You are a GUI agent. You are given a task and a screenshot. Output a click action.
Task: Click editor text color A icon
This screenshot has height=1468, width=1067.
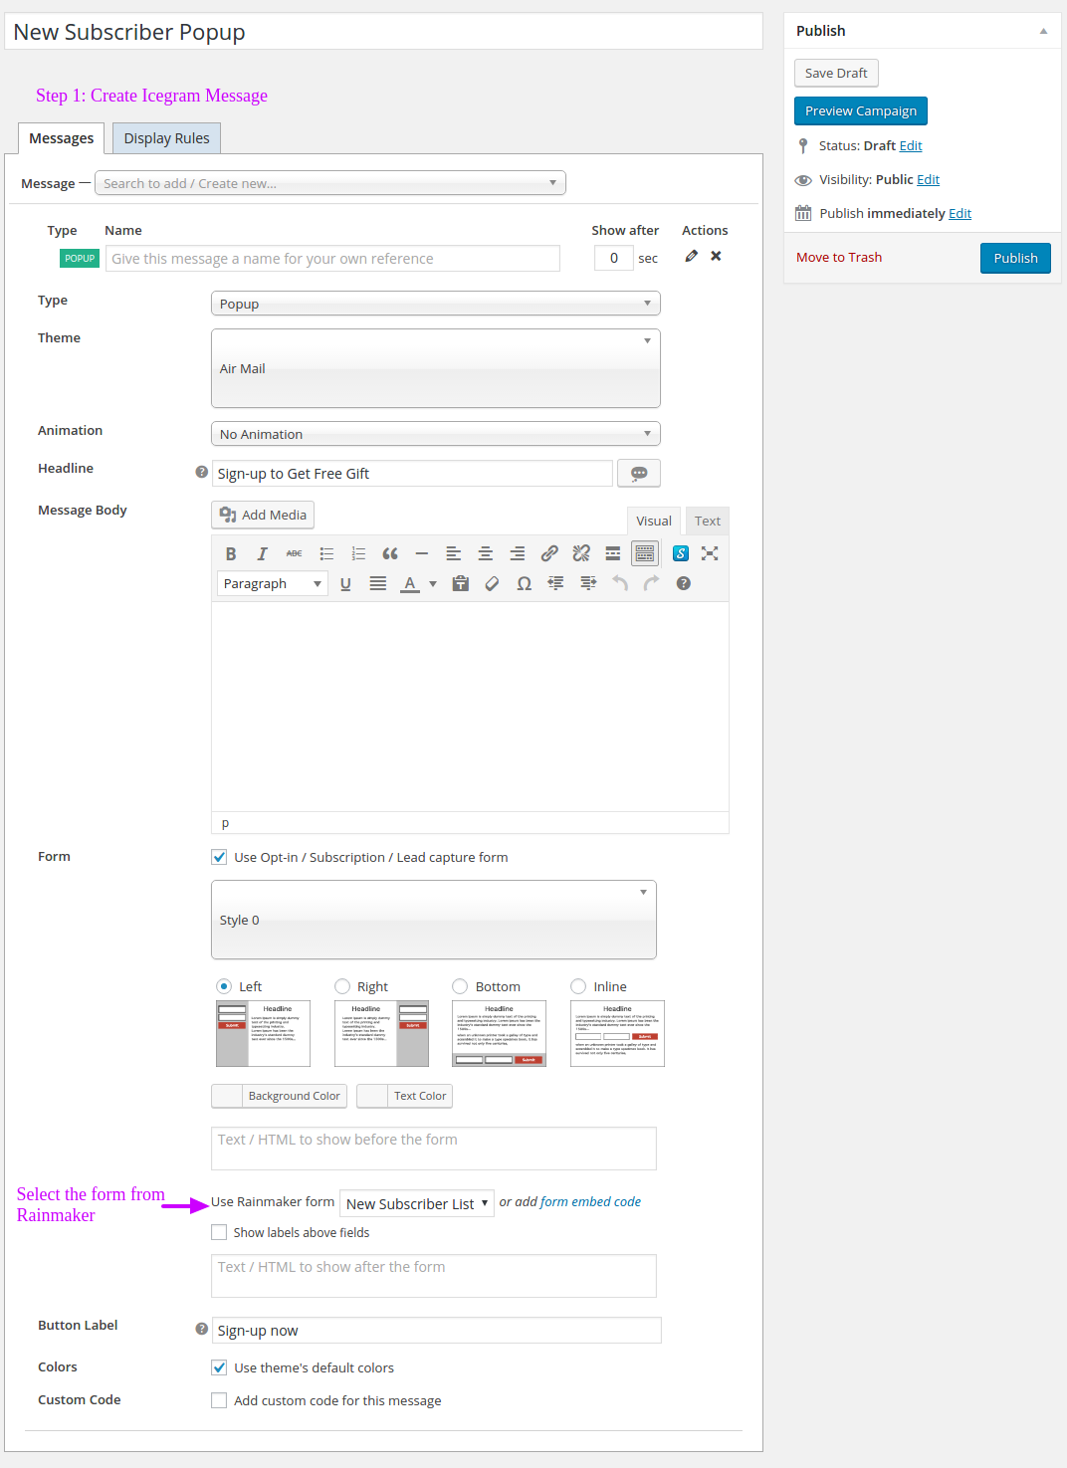[x=410, y=584]
